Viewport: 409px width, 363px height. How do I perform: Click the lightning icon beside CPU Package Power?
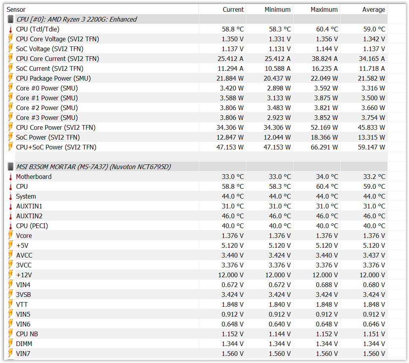(11, 78)
